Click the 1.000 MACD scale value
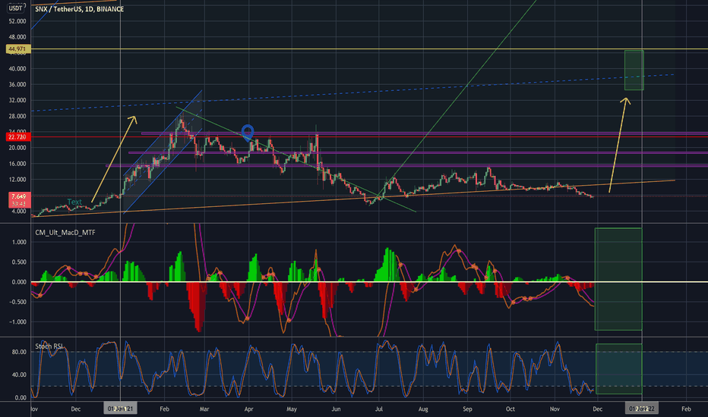This screenshot has height=417, width=708. tap(19, 242)
